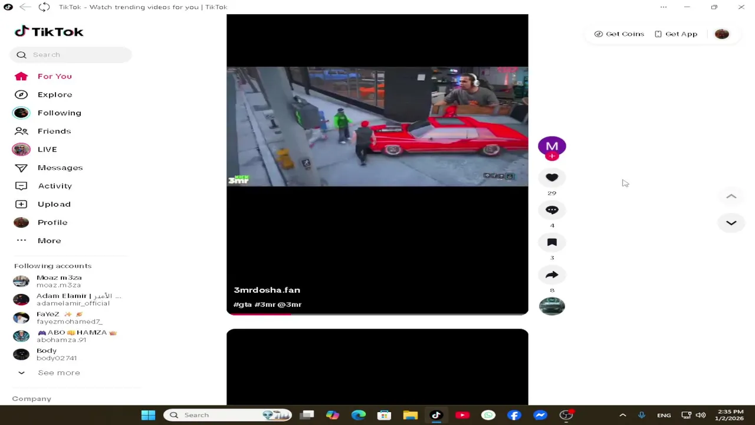Click the #3mr hashtag

click(x=265, y=305)
